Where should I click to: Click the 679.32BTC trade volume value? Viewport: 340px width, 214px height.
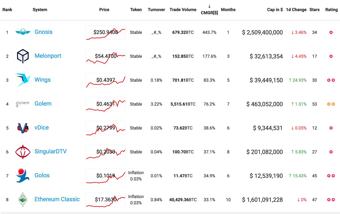click(183, 32)
